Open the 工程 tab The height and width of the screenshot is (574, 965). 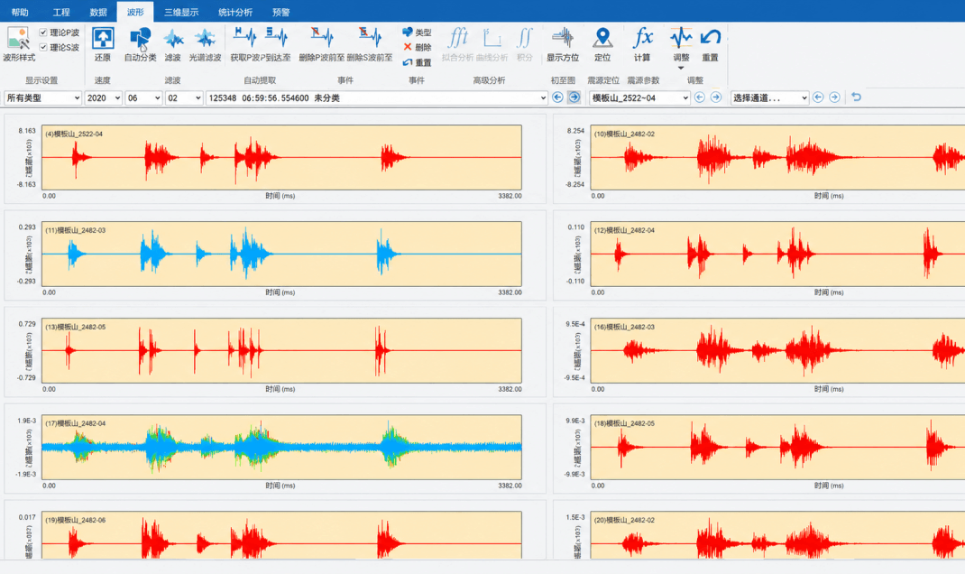[x=61, y=12]
